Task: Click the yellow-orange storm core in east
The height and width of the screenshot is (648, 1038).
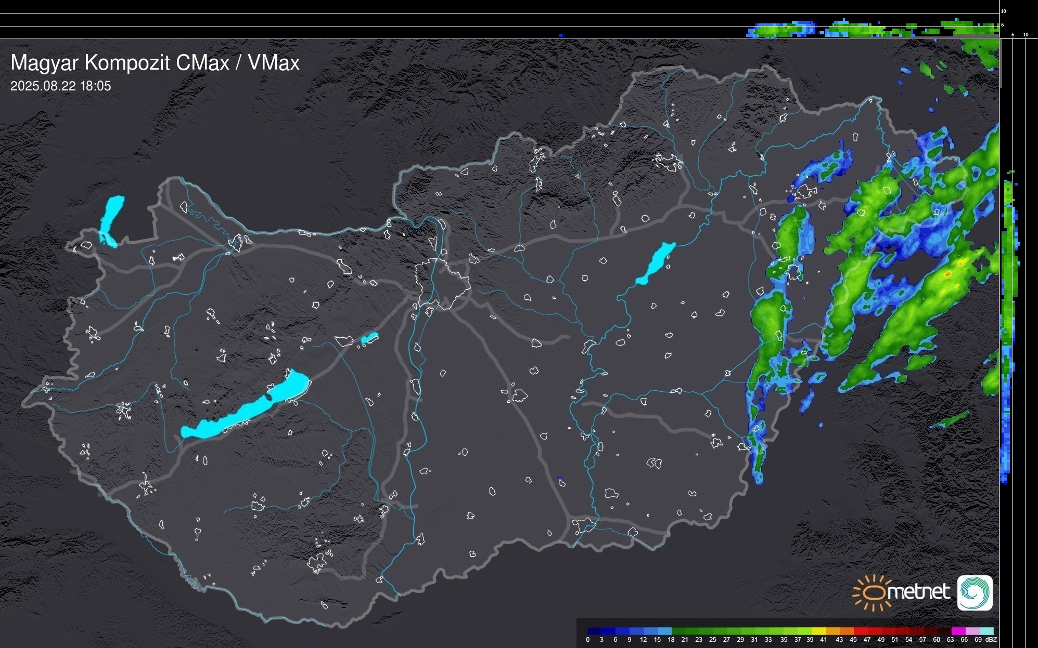Action: click(949, 273)
